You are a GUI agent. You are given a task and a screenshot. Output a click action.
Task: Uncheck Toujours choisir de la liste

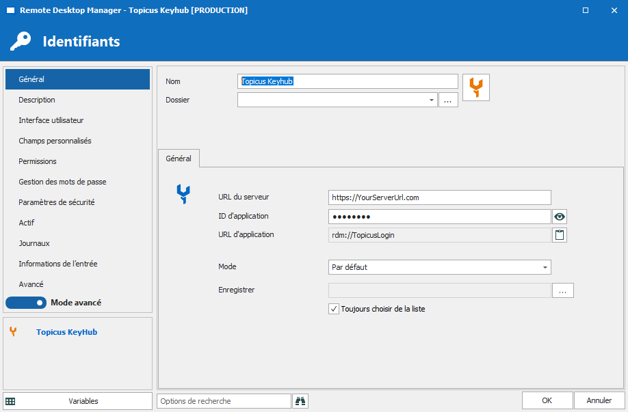point(334,309)
